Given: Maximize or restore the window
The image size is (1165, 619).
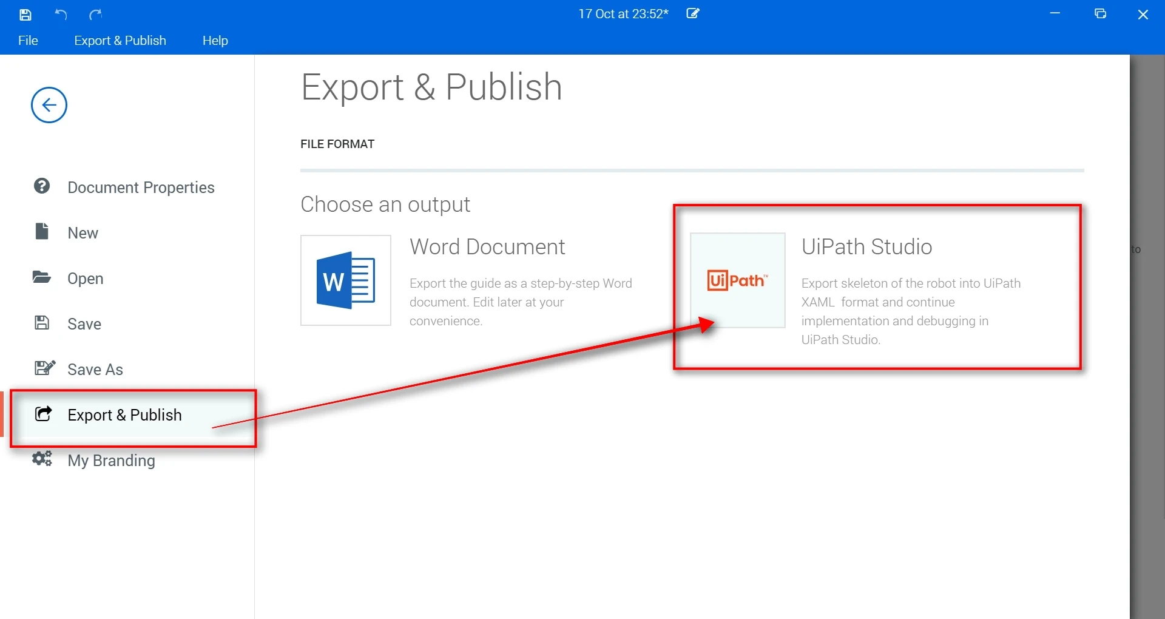Looking at the screenshot, I should tap(1101, 13).
